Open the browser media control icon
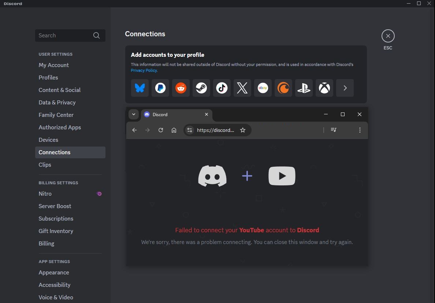Screen dimensions: 435x303 334,130
